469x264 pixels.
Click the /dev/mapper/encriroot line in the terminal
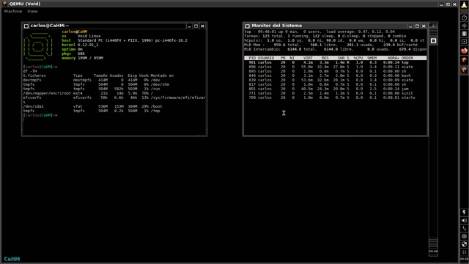(89, 93)
